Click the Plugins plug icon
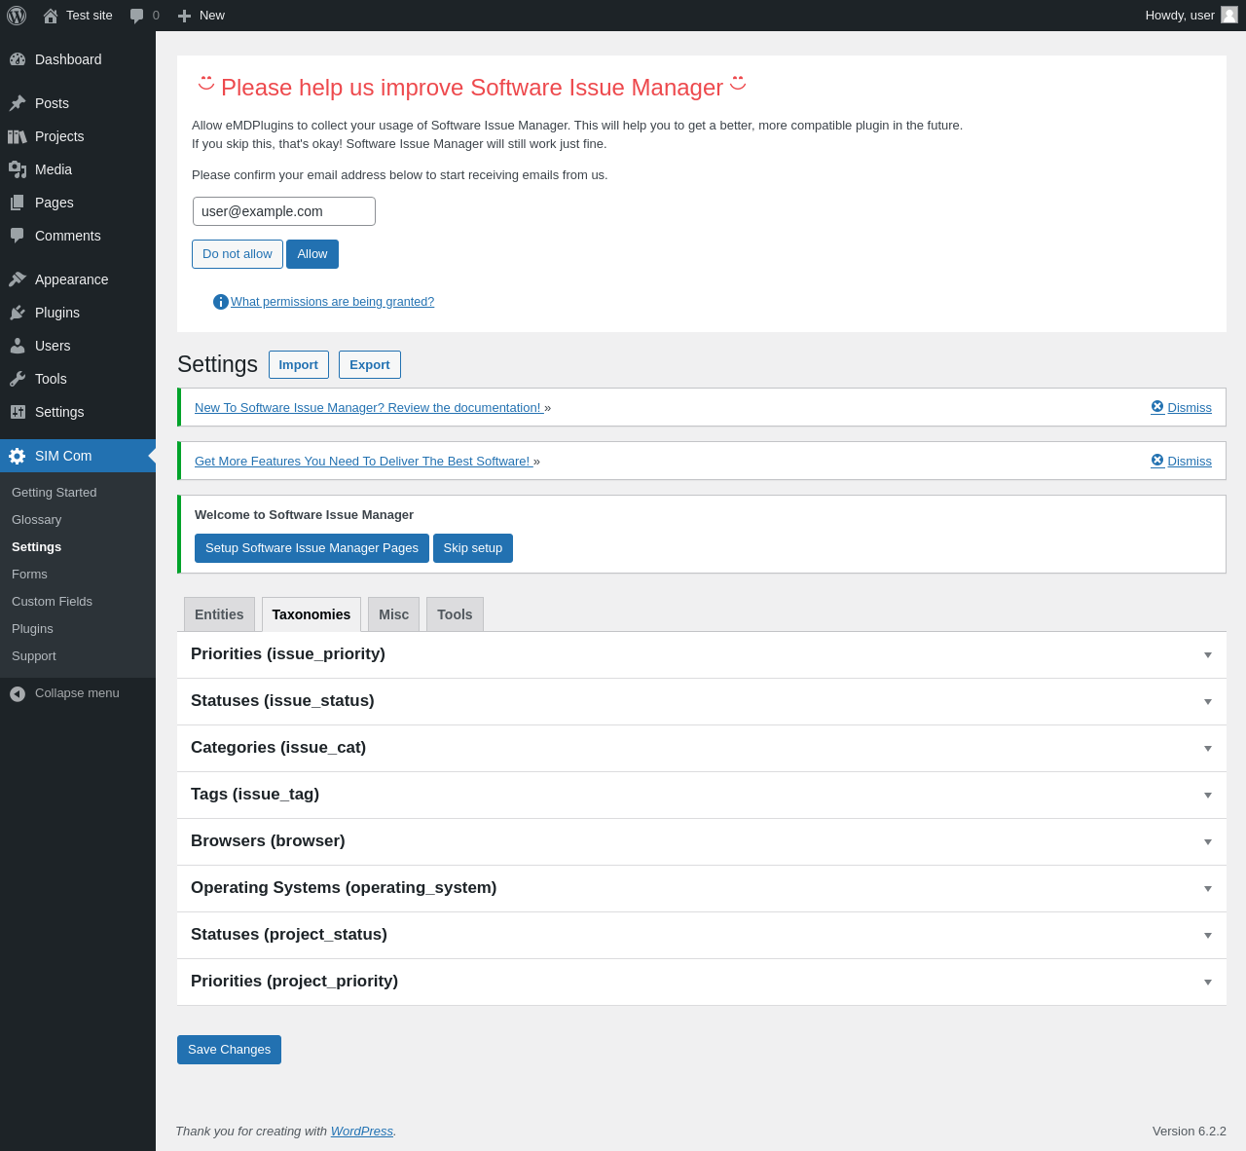 [x=18, y=313]
